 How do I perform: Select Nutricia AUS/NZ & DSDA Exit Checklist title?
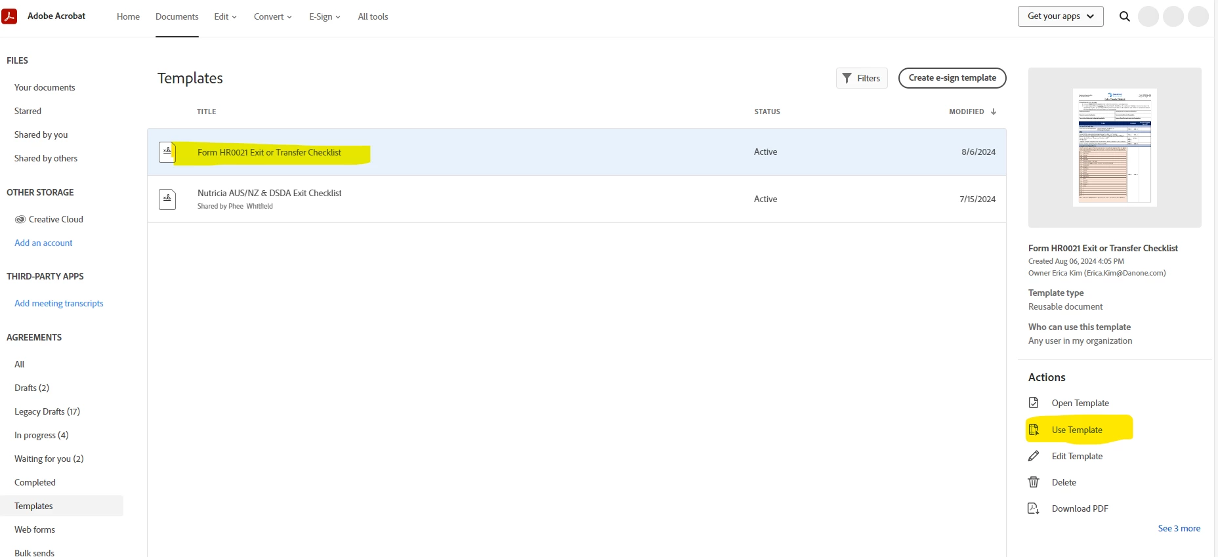[x=269, y=193]
